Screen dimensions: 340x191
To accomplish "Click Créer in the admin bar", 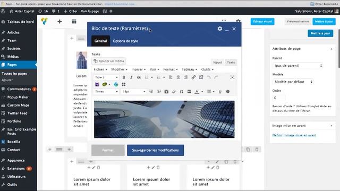I will (71, 11).
